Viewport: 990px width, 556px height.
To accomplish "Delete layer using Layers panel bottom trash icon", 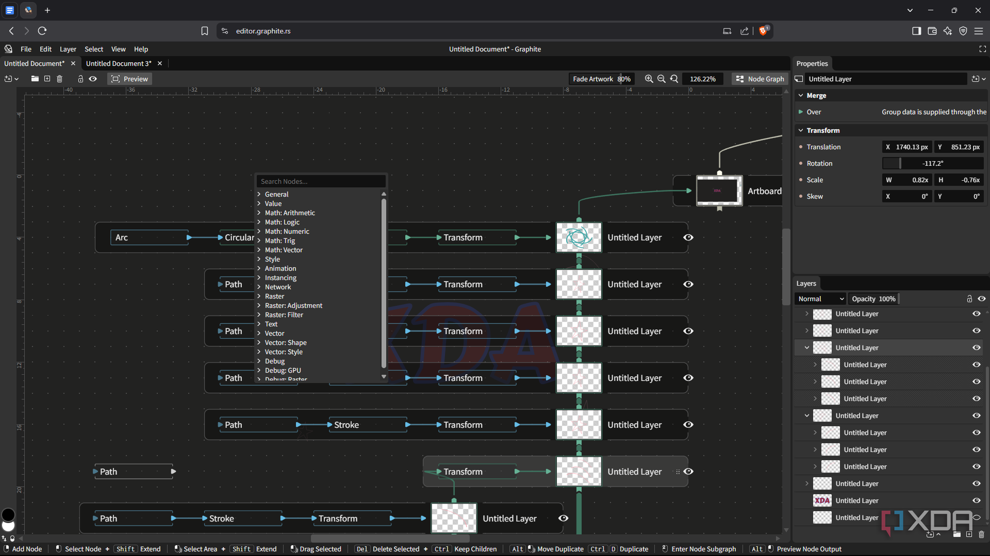I will tap(981, 534).
